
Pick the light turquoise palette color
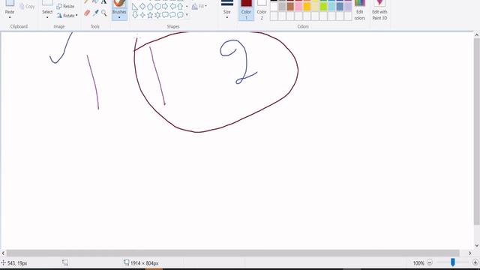coord(331,7)
